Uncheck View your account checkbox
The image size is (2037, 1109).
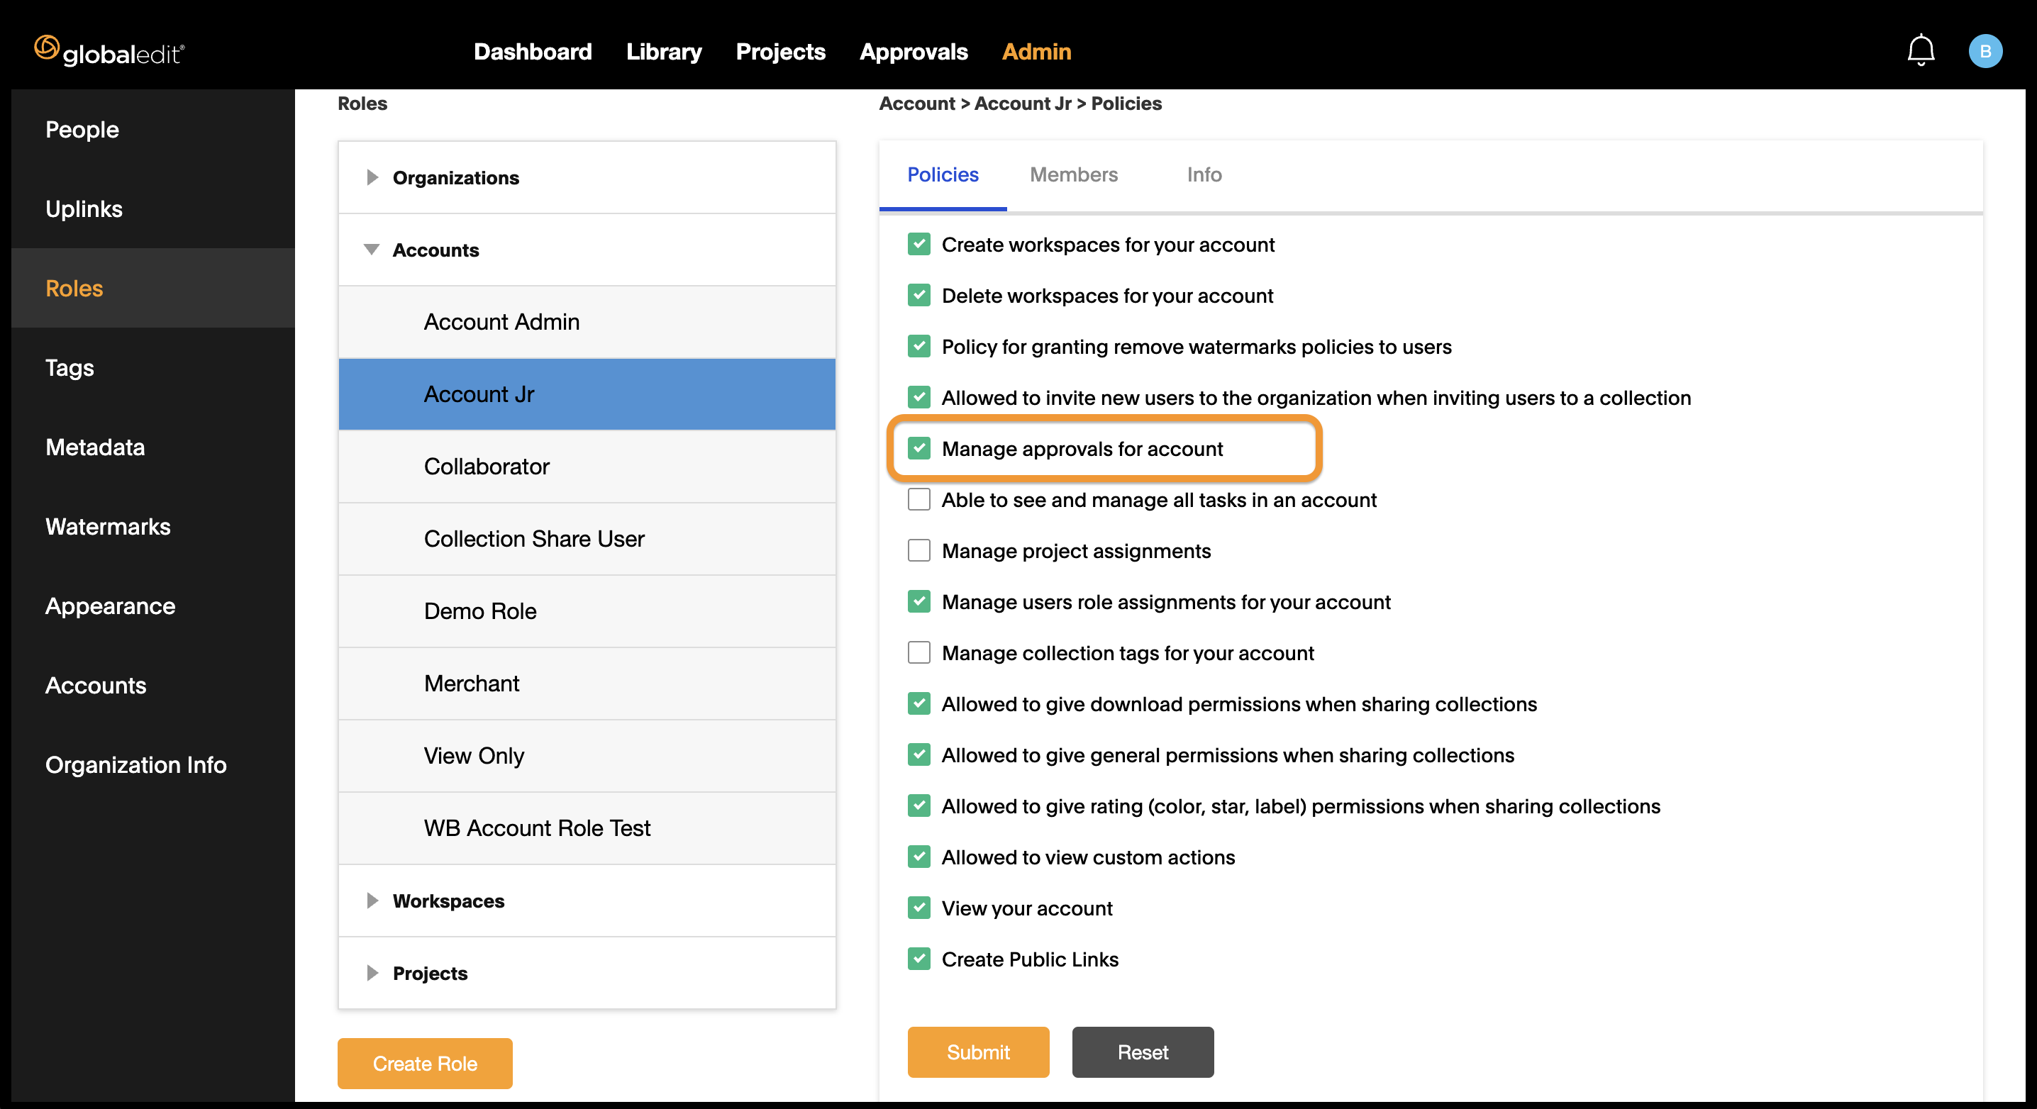point(919,908)
